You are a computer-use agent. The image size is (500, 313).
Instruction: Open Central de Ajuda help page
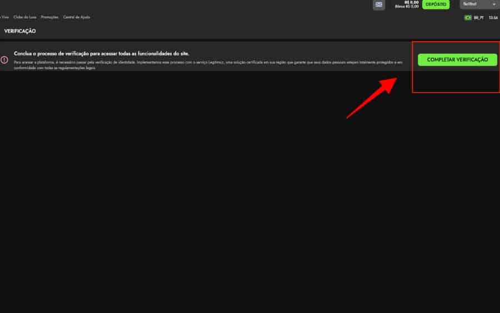[76, 17]
